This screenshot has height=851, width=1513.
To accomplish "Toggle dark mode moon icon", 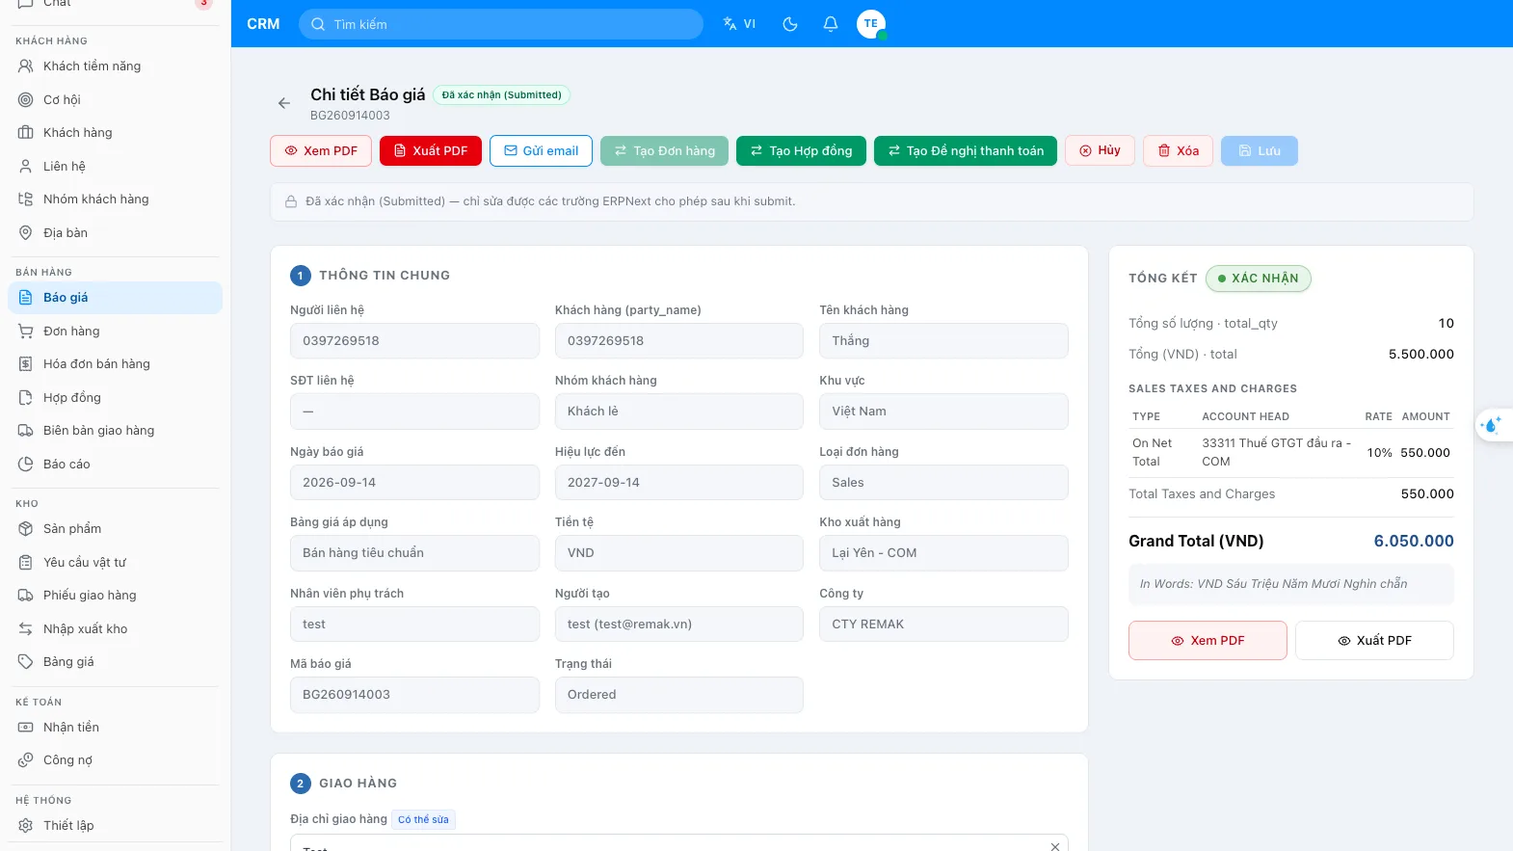I will point(790,24).
